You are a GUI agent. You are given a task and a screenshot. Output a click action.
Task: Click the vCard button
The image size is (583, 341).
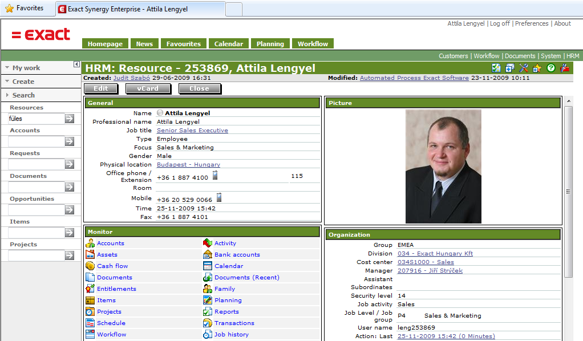(148, 88)
